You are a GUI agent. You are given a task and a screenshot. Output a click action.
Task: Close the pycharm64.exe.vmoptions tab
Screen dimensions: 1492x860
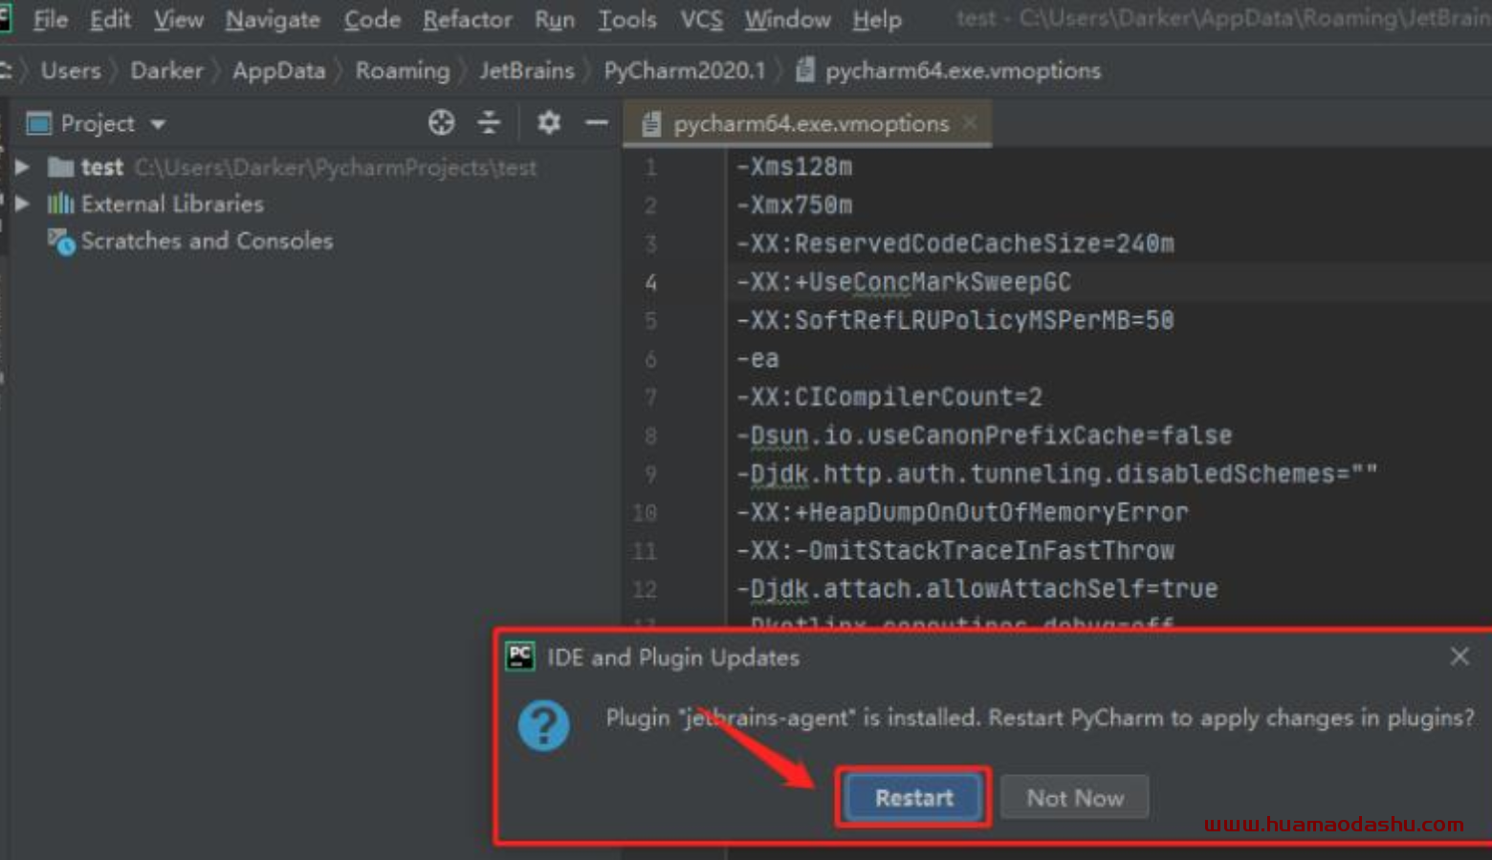[x=970, y=123]
